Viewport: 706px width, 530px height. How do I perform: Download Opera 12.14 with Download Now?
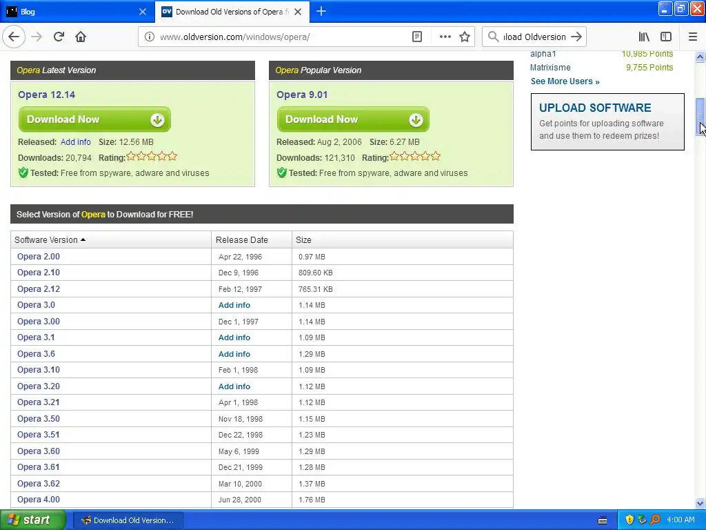(94, 119)
